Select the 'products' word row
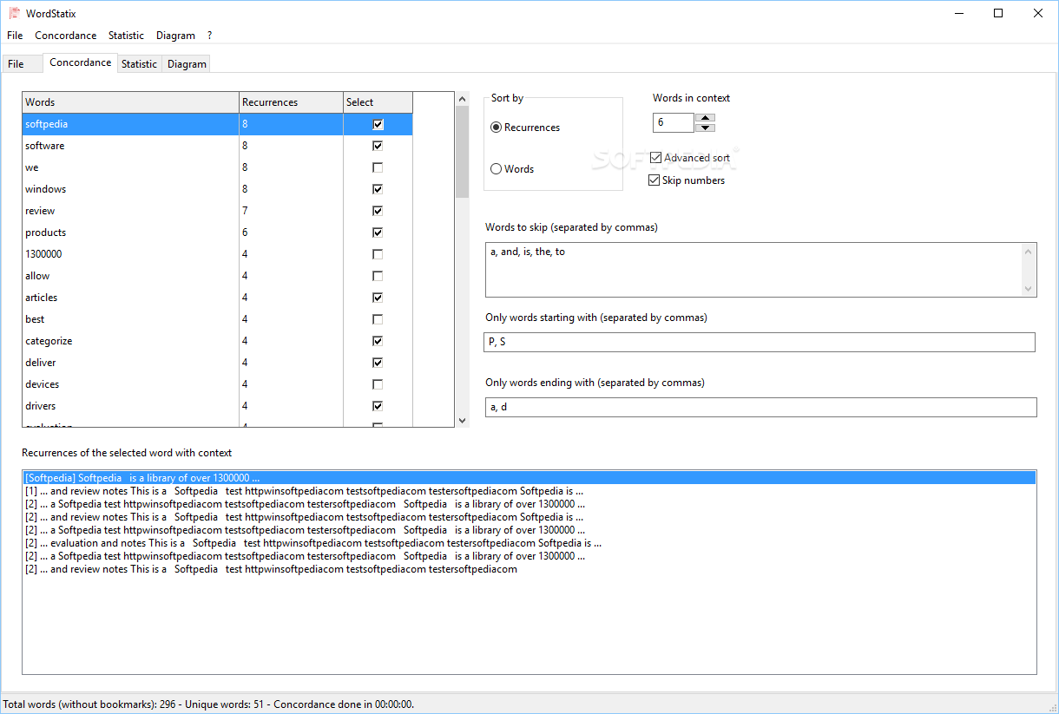 (217, 233)
